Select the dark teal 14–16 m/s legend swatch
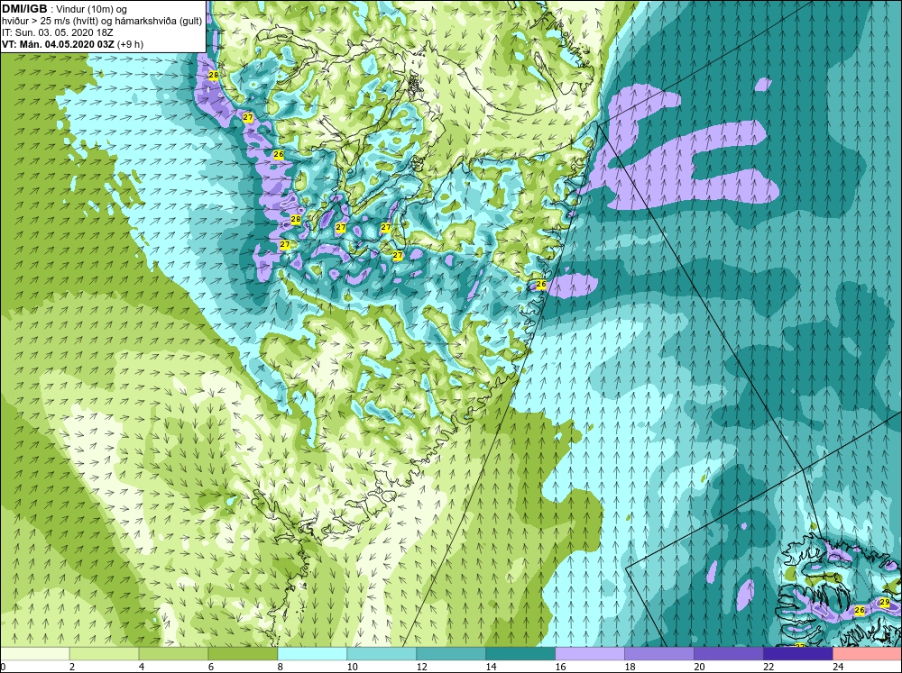The image size is (902, 673). point(520,653)
